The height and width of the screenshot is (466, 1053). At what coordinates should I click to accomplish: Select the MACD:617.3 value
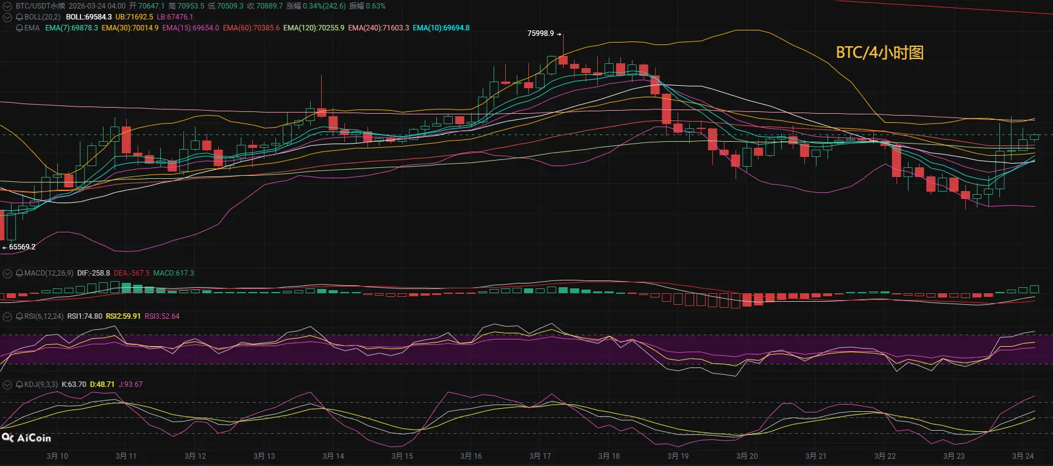[174, 273]
